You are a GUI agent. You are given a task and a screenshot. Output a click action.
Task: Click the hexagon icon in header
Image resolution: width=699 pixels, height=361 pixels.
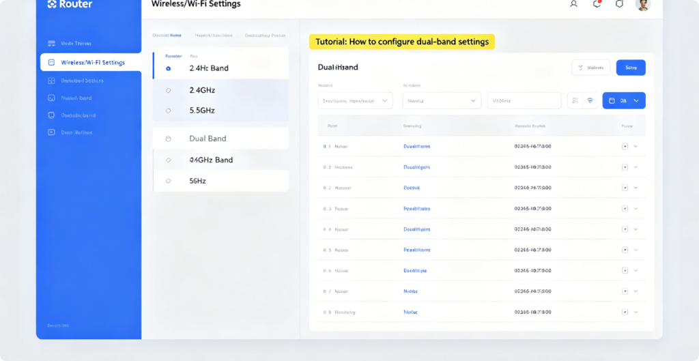pos(619,4)
